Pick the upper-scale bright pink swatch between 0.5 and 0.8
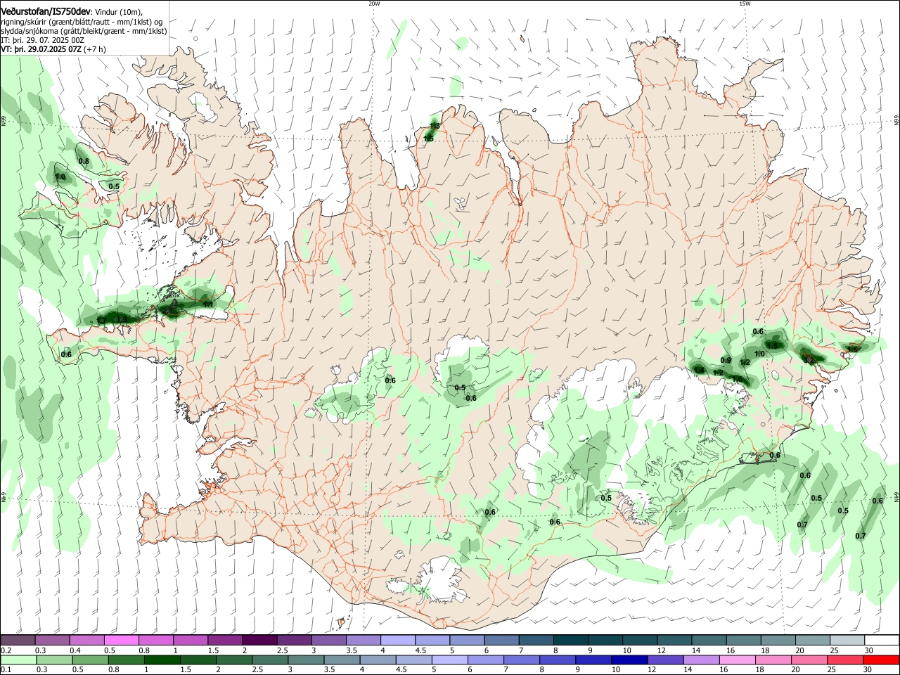 122,640
